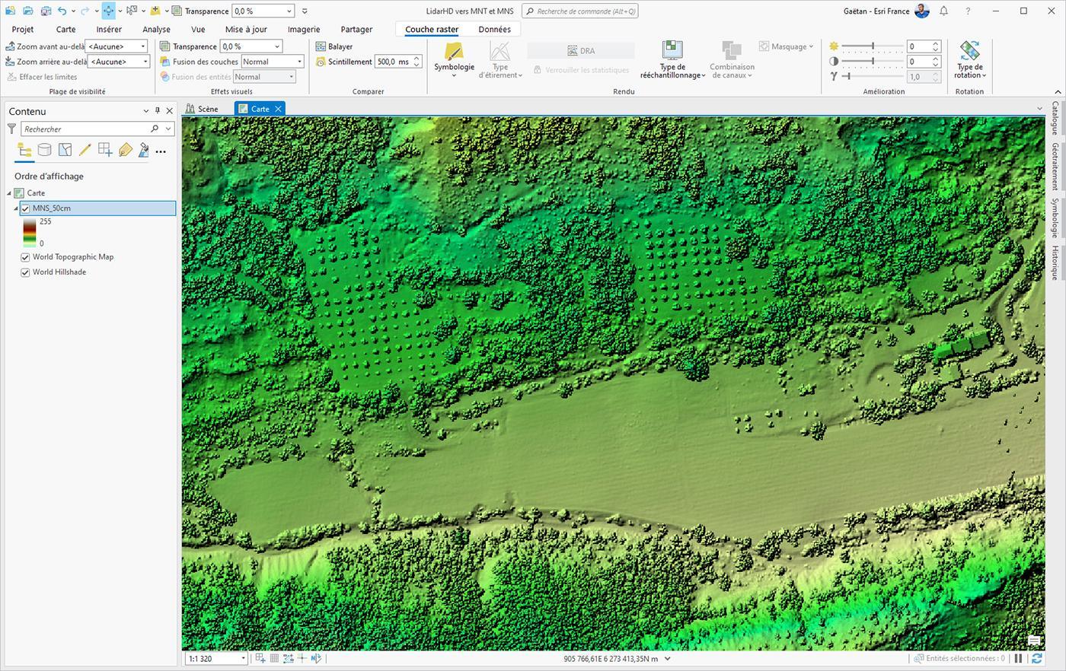Open the Géotraitement side pane tab
The width and height of the screenshot is (1066, 671).
pyautogui.click(x=1055, y=167)
